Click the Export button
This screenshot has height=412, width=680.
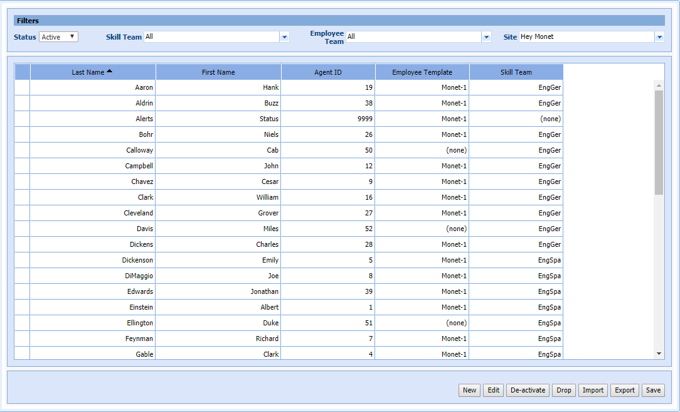(x=625, y=390)
